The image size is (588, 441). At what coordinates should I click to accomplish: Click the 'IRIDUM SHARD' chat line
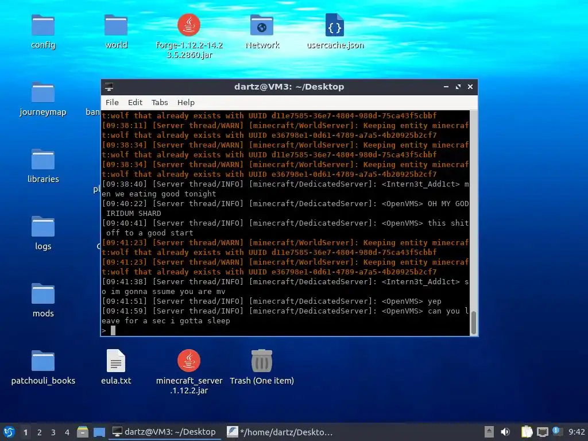(x=133, y=214)
